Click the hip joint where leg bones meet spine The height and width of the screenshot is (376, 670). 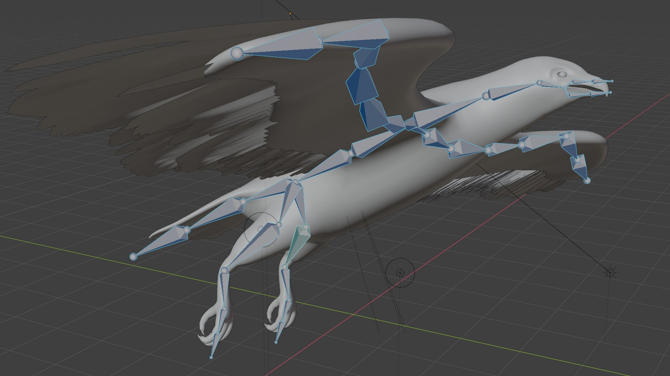coord(295,182)
